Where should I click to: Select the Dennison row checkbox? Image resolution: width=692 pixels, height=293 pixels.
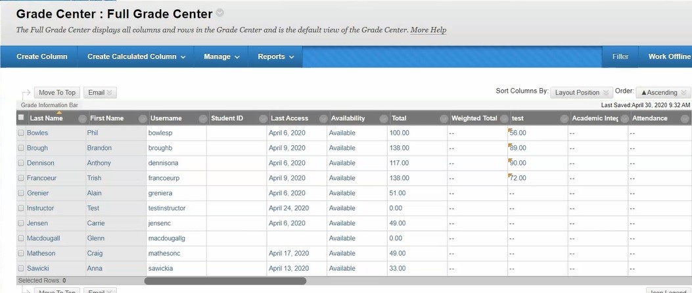(21, 163)
